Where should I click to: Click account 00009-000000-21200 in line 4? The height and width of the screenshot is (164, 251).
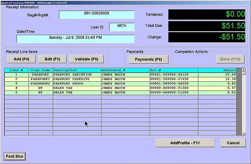coord(174,88)
